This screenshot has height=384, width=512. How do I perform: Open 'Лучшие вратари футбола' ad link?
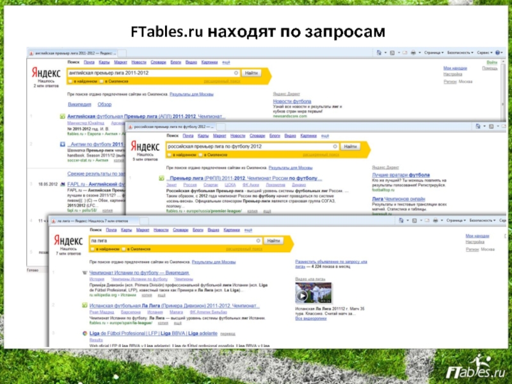coord(401,175)
